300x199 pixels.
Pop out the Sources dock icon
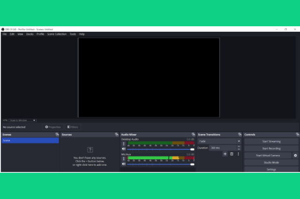[117, 134]
